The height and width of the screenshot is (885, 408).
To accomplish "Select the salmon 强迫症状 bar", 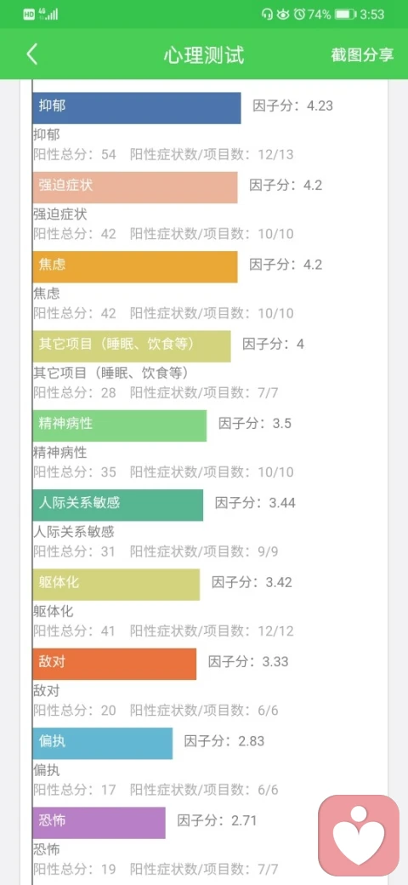I will [135, 187].
